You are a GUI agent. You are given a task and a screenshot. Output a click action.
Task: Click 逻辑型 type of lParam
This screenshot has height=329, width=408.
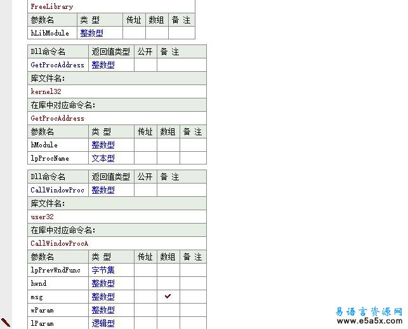click(x=103, y=323)
